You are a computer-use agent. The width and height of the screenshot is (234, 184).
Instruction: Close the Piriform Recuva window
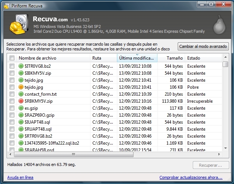[x=223, y=4]
